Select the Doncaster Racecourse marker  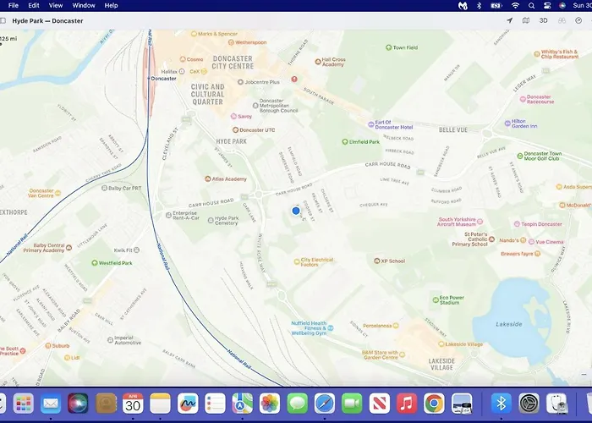[x=523, y=99]
